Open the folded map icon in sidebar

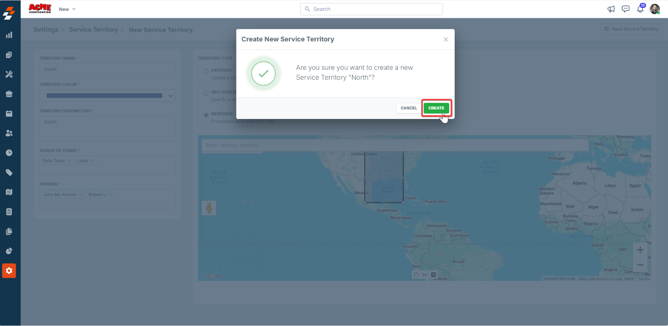pyautogui.click(x=9, y=192)
